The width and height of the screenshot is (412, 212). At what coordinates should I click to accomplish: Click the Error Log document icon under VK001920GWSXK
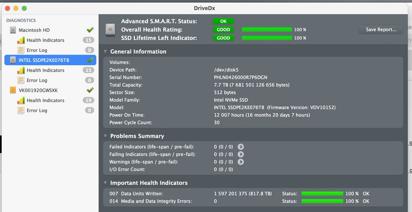coord(21,110)
